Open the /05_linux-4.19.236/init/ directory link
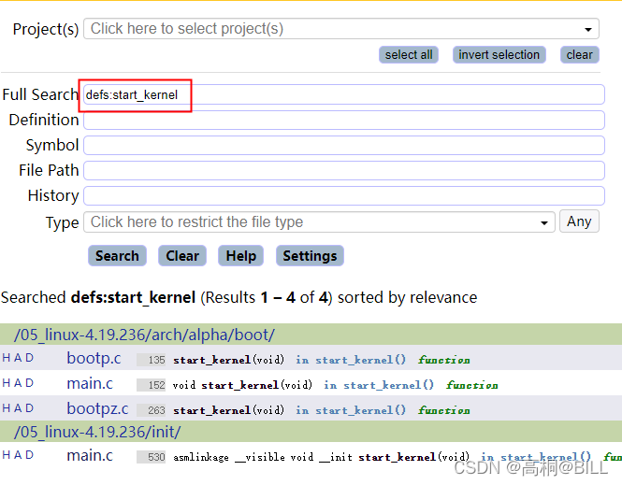Screen dimensions: 622x485 [97, 432]
